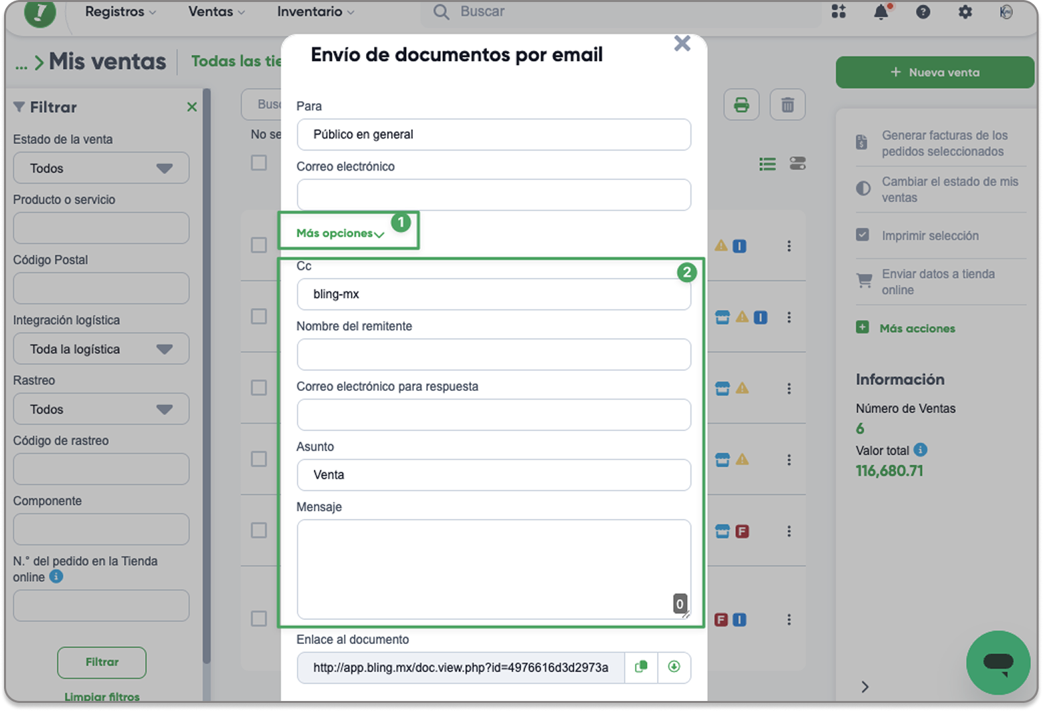The width and height of the screenshot is (1043, 711).
Task: Toggle the select-all sales checkbox
Action: [x=259, y=163]
